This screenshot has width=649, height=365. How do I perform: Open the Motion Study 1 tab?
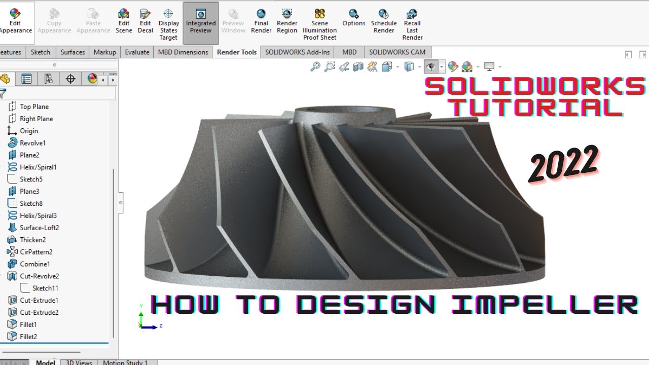pyautogui.click(x=125, y=362)
